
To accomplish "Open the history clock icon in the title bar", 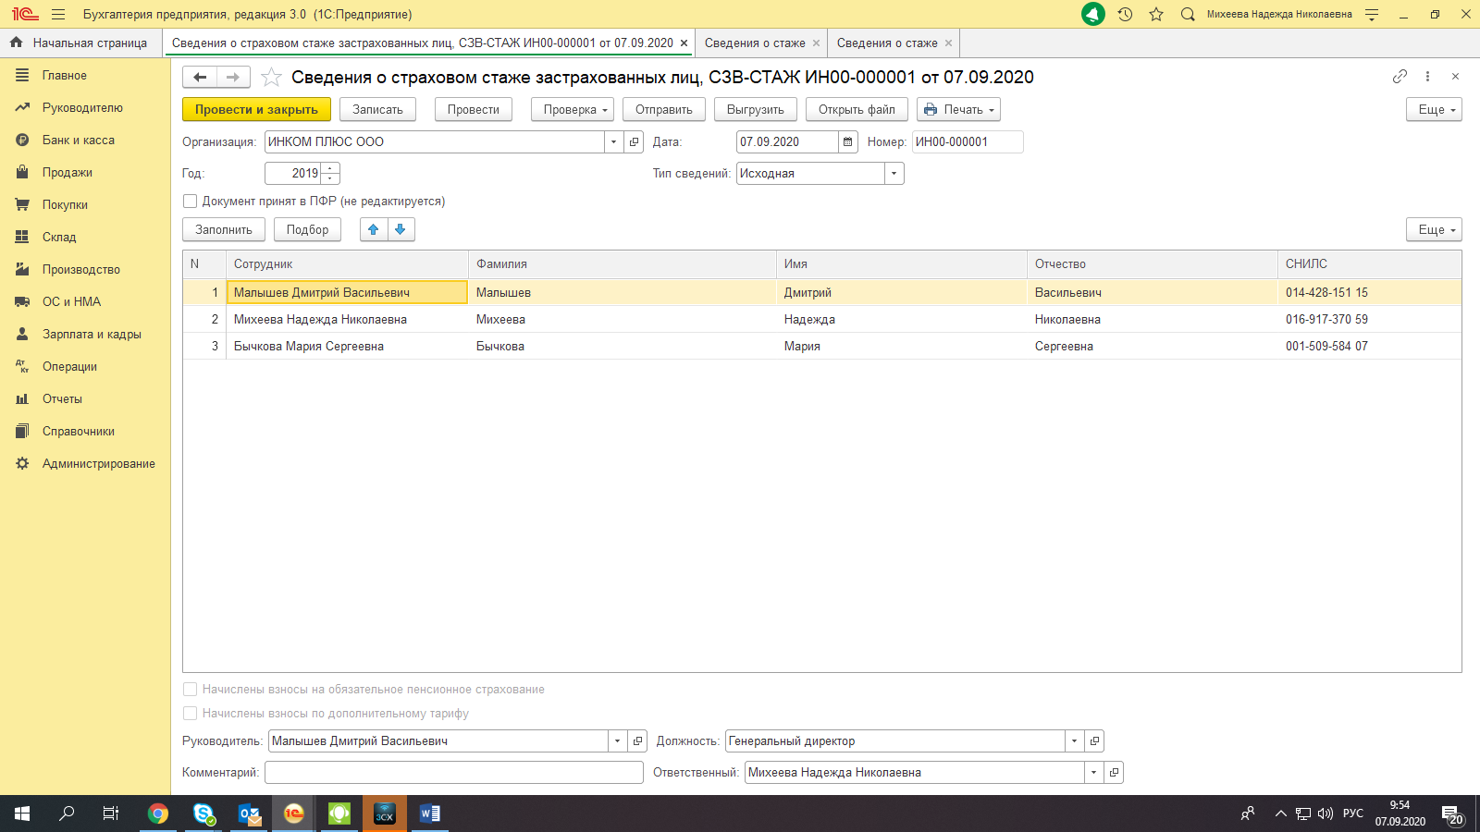I will (1125, 14).
